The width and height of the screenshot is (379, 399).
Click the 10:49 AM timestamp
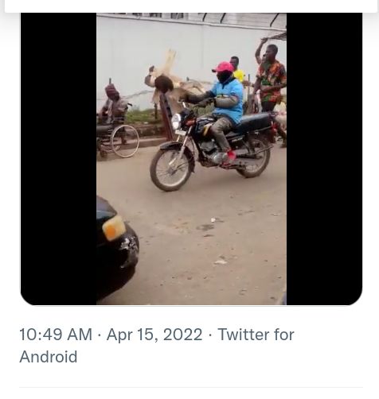pos(56,335)
